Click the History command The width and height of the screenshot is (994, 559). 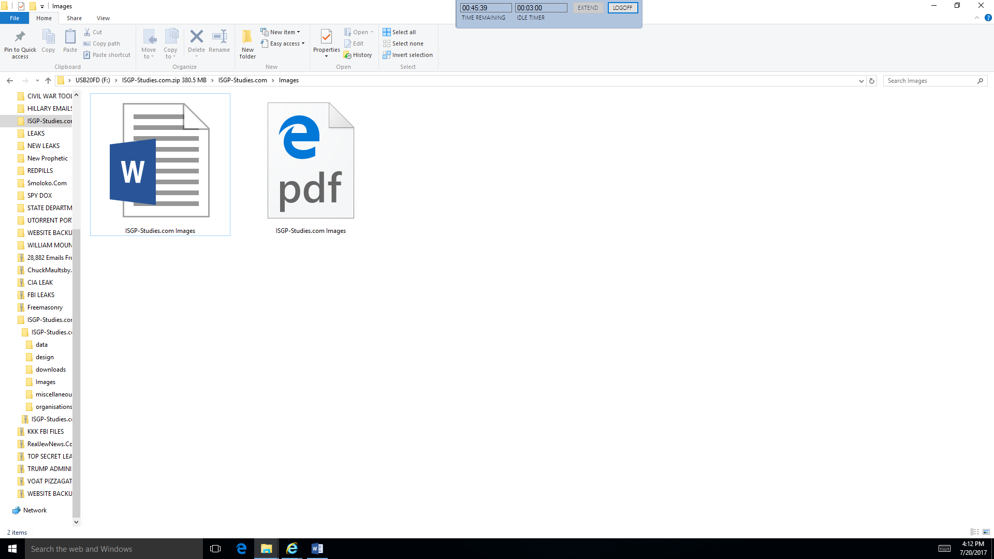358,55
